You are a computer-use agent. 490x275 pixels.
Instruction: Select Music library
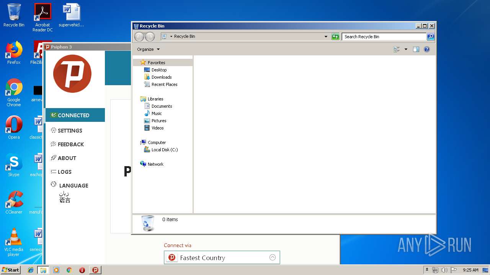157,113
